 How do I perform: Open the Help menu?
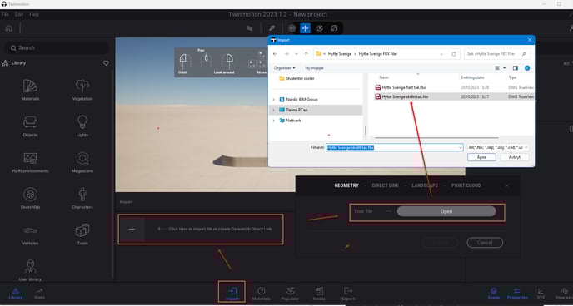pyautogui.click(x=34, y=15)
